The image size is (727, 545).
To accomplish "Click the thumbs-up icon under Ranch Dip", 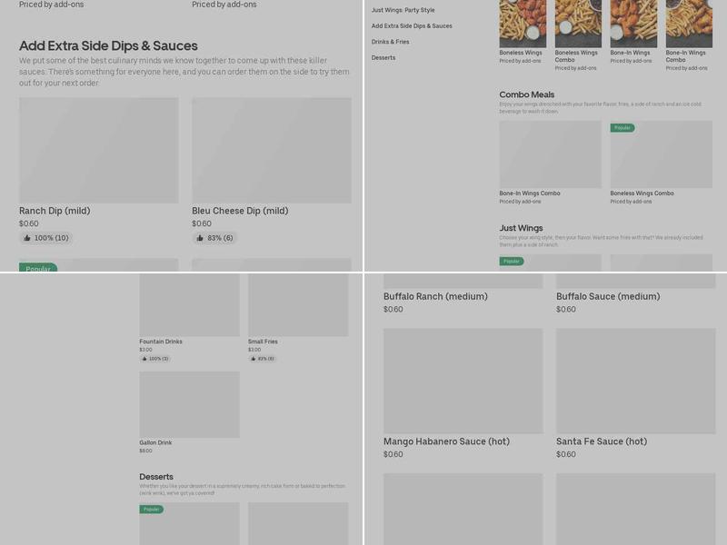I will coord(26,238).
